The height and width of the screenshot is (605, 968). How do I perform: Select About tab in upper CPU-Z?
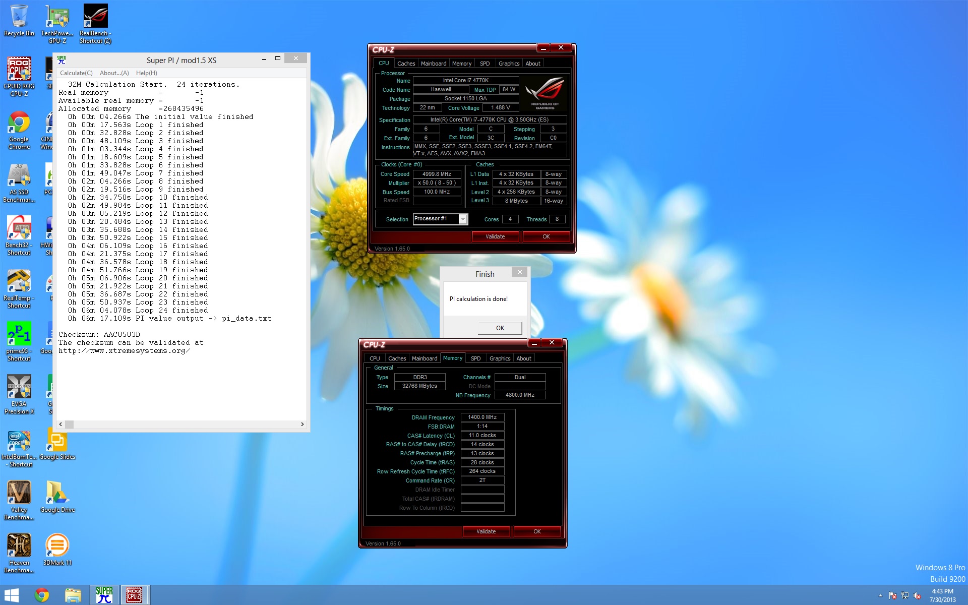[533, 64]
